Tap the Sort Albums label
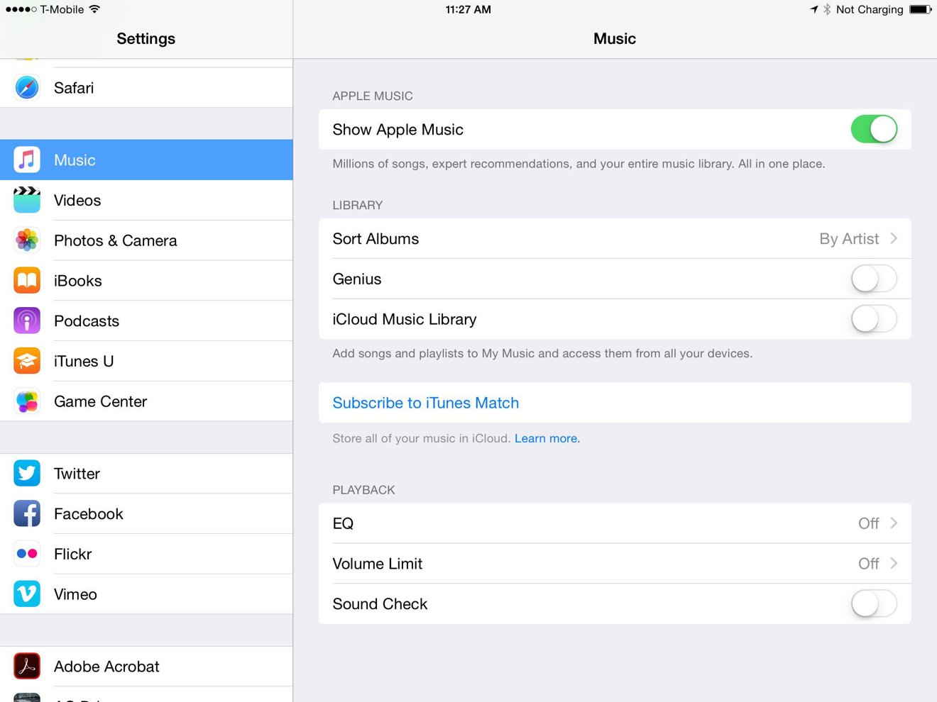This screenshot has height=702, width=937. (x=376, y=239)
